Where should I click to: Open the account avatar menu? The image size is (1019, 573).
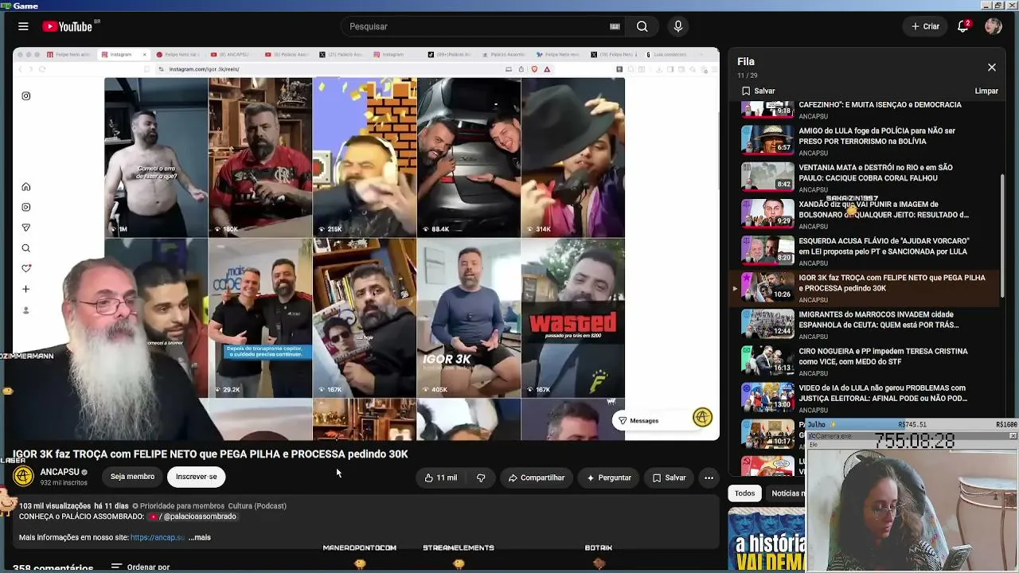(x=993, y=26)
